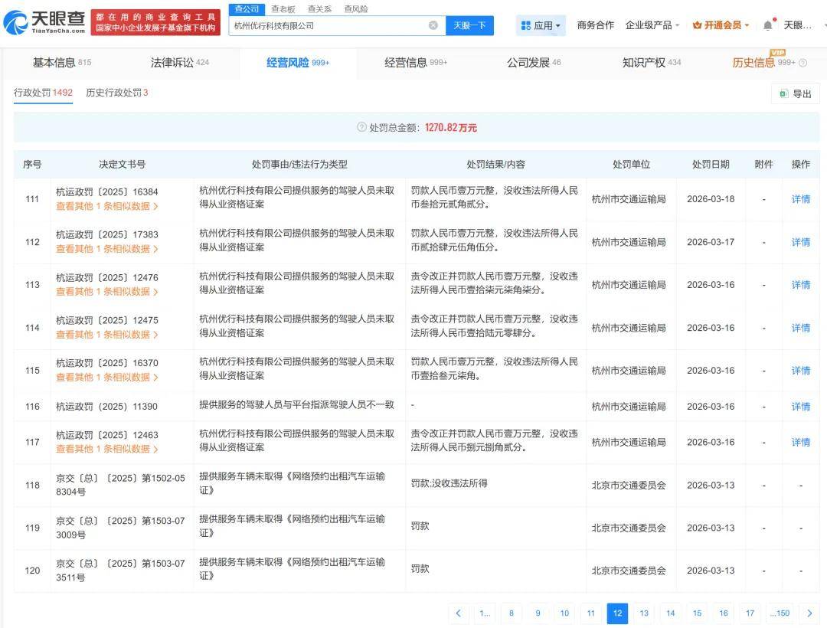
Task: Click the help icon beside 处罚总金额
Action: [x=361, y=127]
